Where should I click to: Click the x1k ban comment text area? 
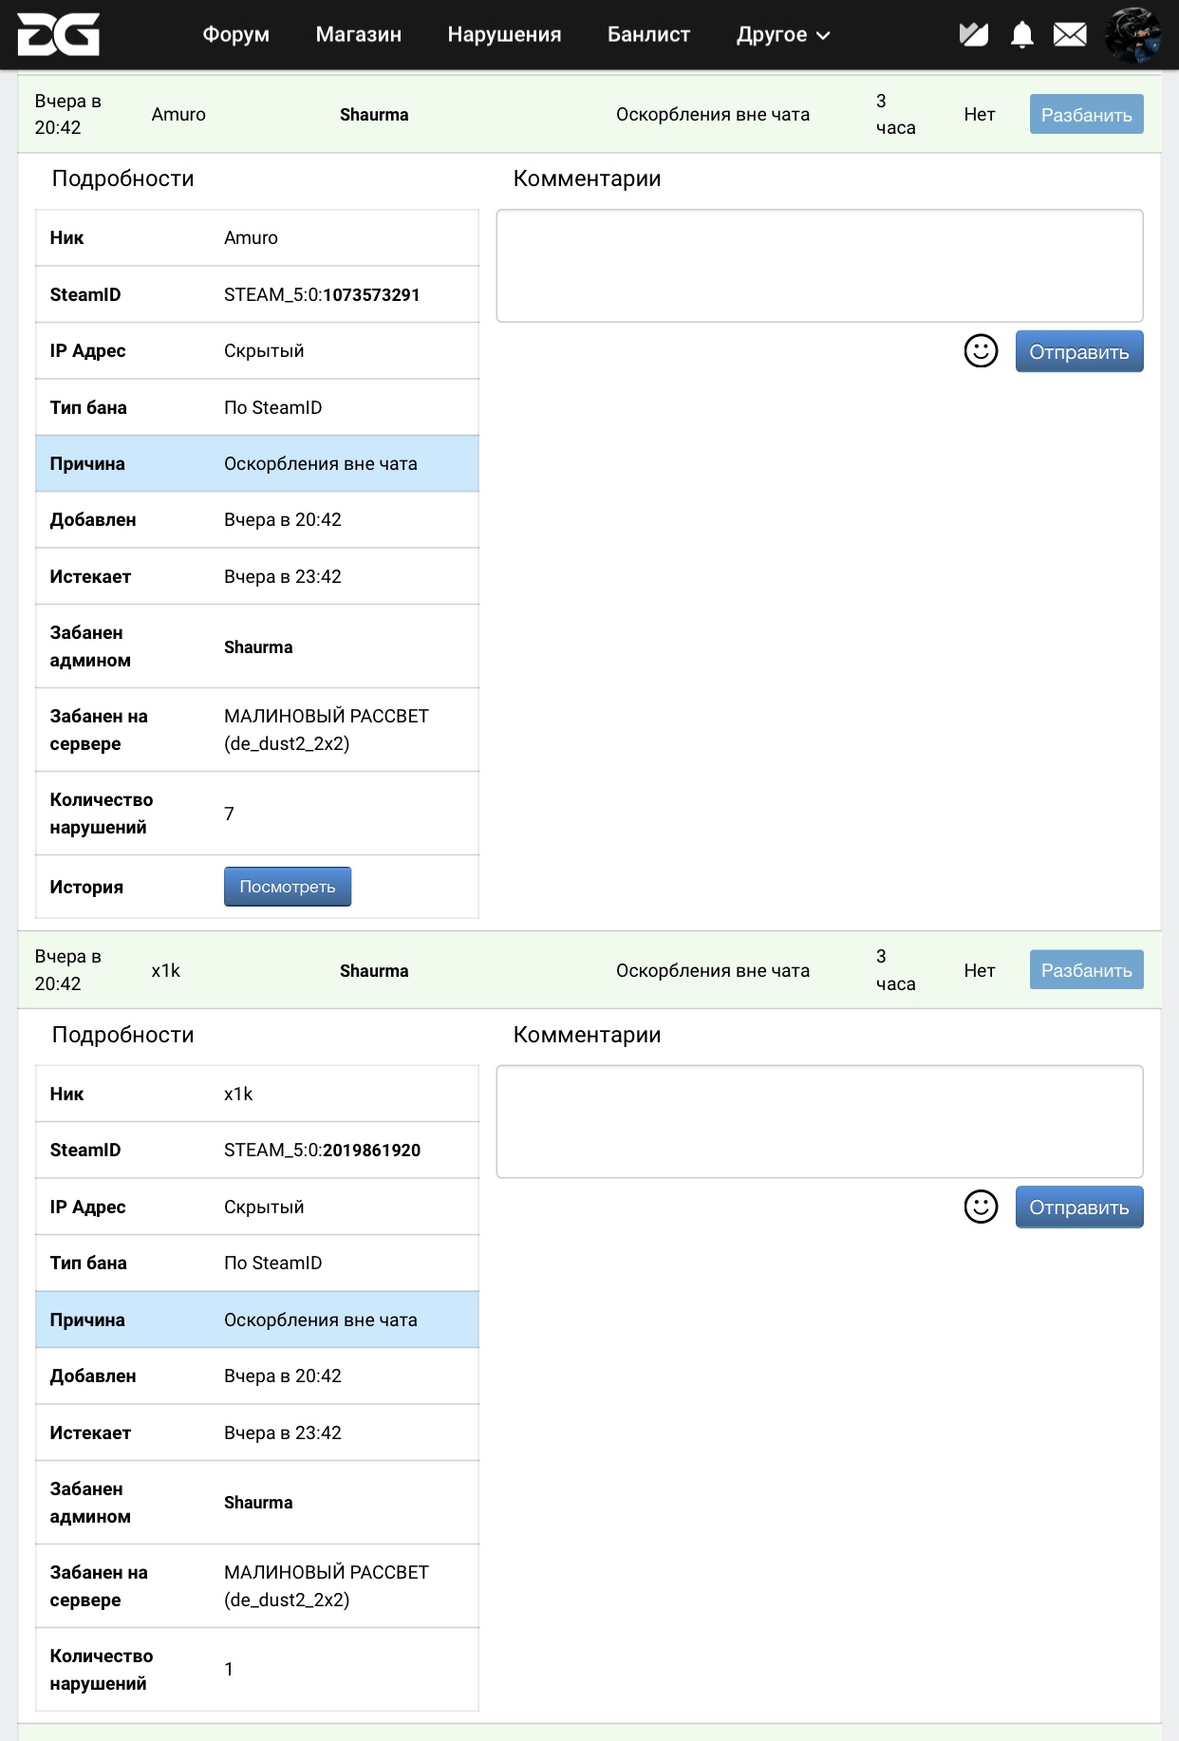tap(819, 1122)
